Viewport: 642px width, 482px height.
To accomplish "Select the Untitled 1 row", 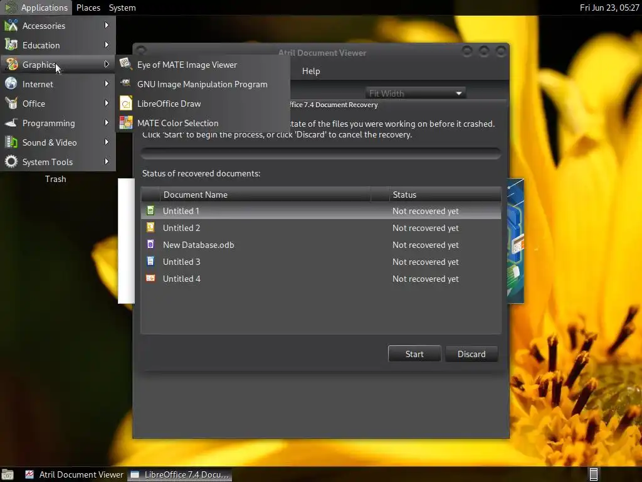I will (320, 211).
